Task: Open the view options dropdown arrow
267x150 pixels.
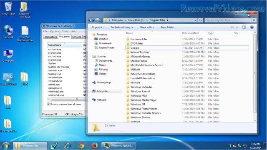Action: pos(237,27)
